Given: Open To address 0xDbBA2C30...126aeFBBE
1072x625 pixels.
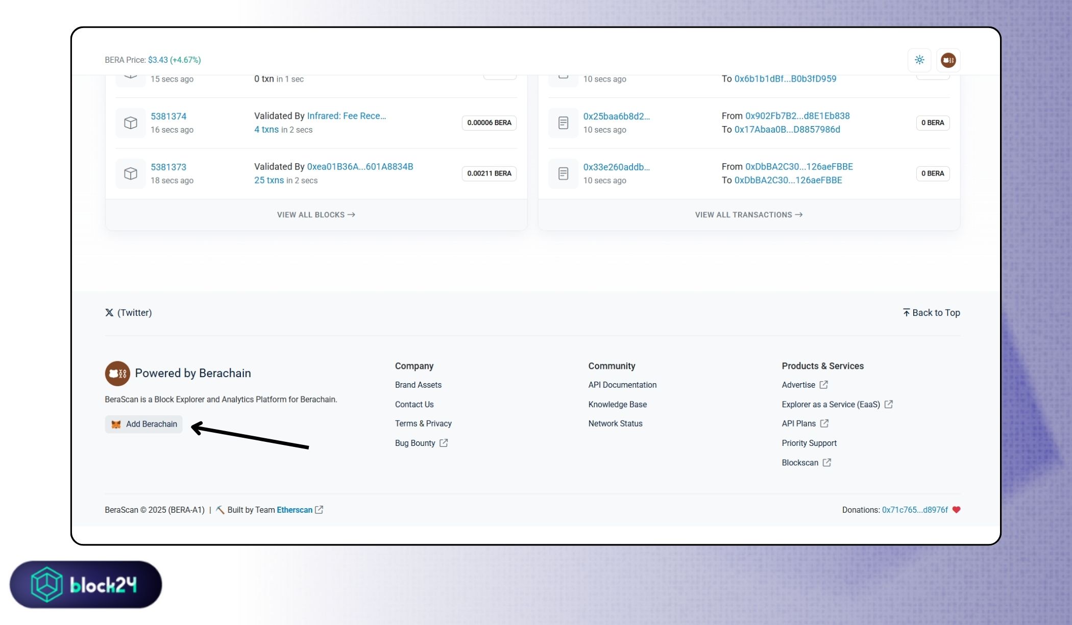Looking at the screenshot, I should 788,180.
